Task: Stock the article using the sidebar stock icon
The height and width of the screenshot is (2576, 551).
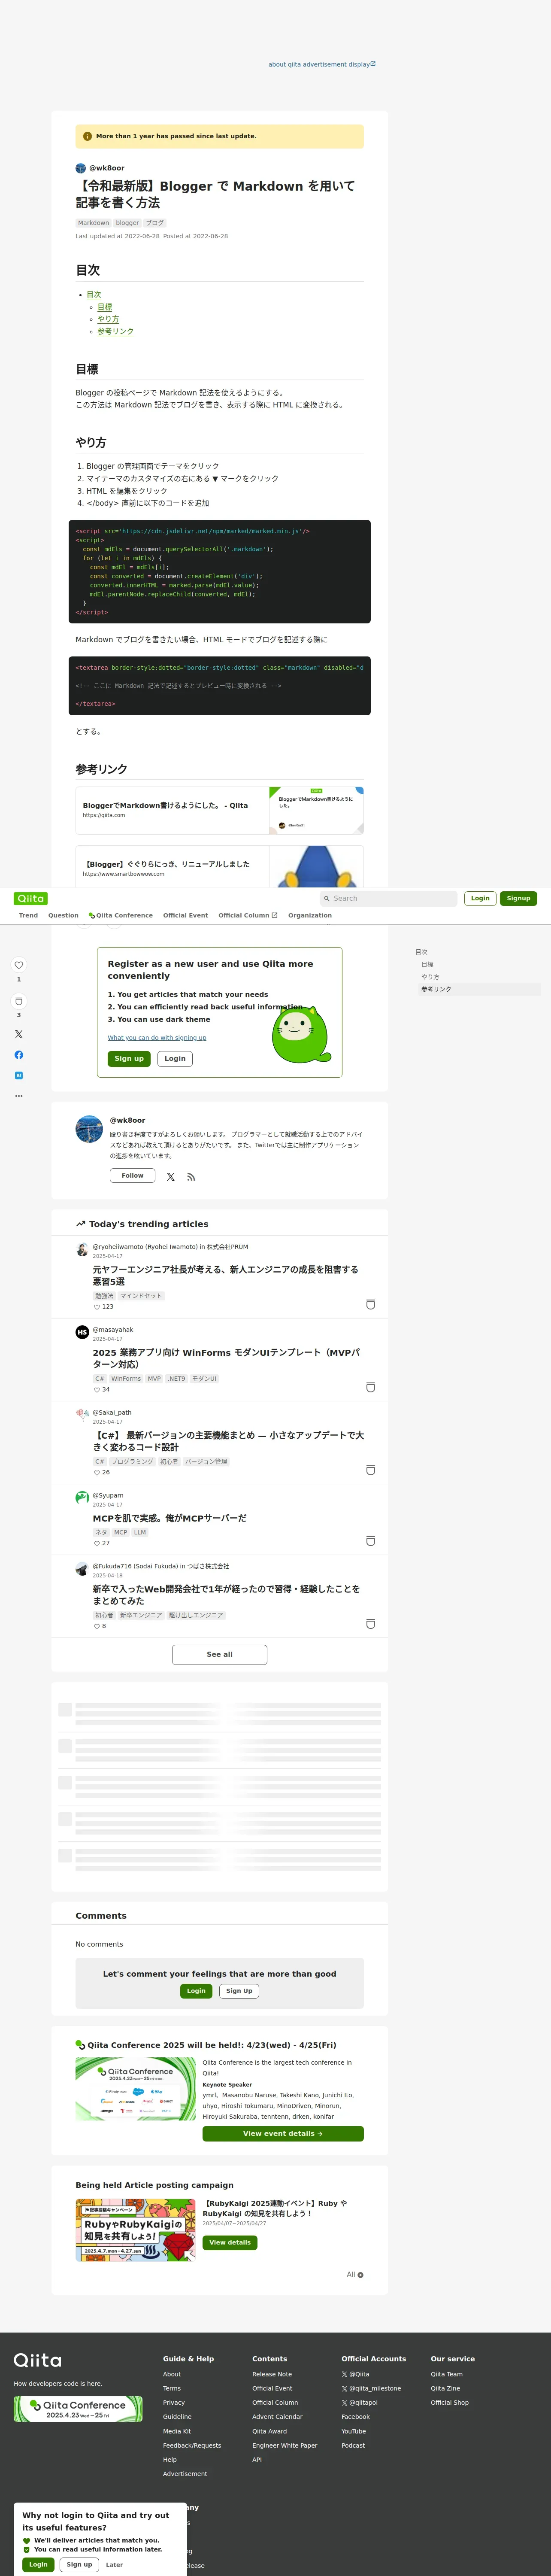Action: [18, 1001]
